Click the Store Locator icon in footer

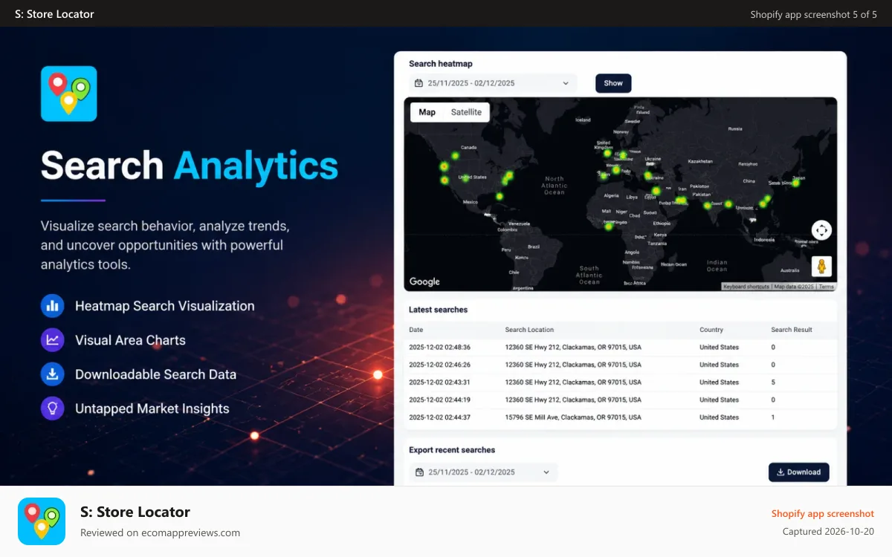pyautogui.click(x=42, y=521)
